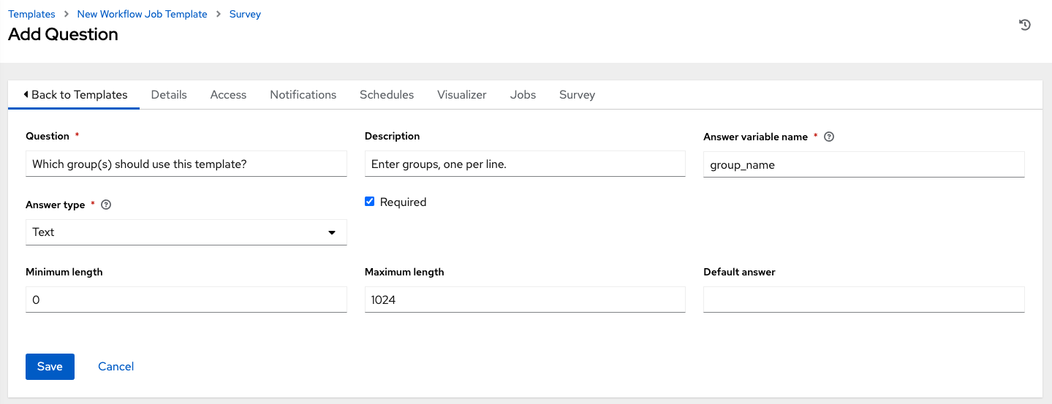Click help icon beside Answer variable name
1052x404 pixels.
(829, 137)
